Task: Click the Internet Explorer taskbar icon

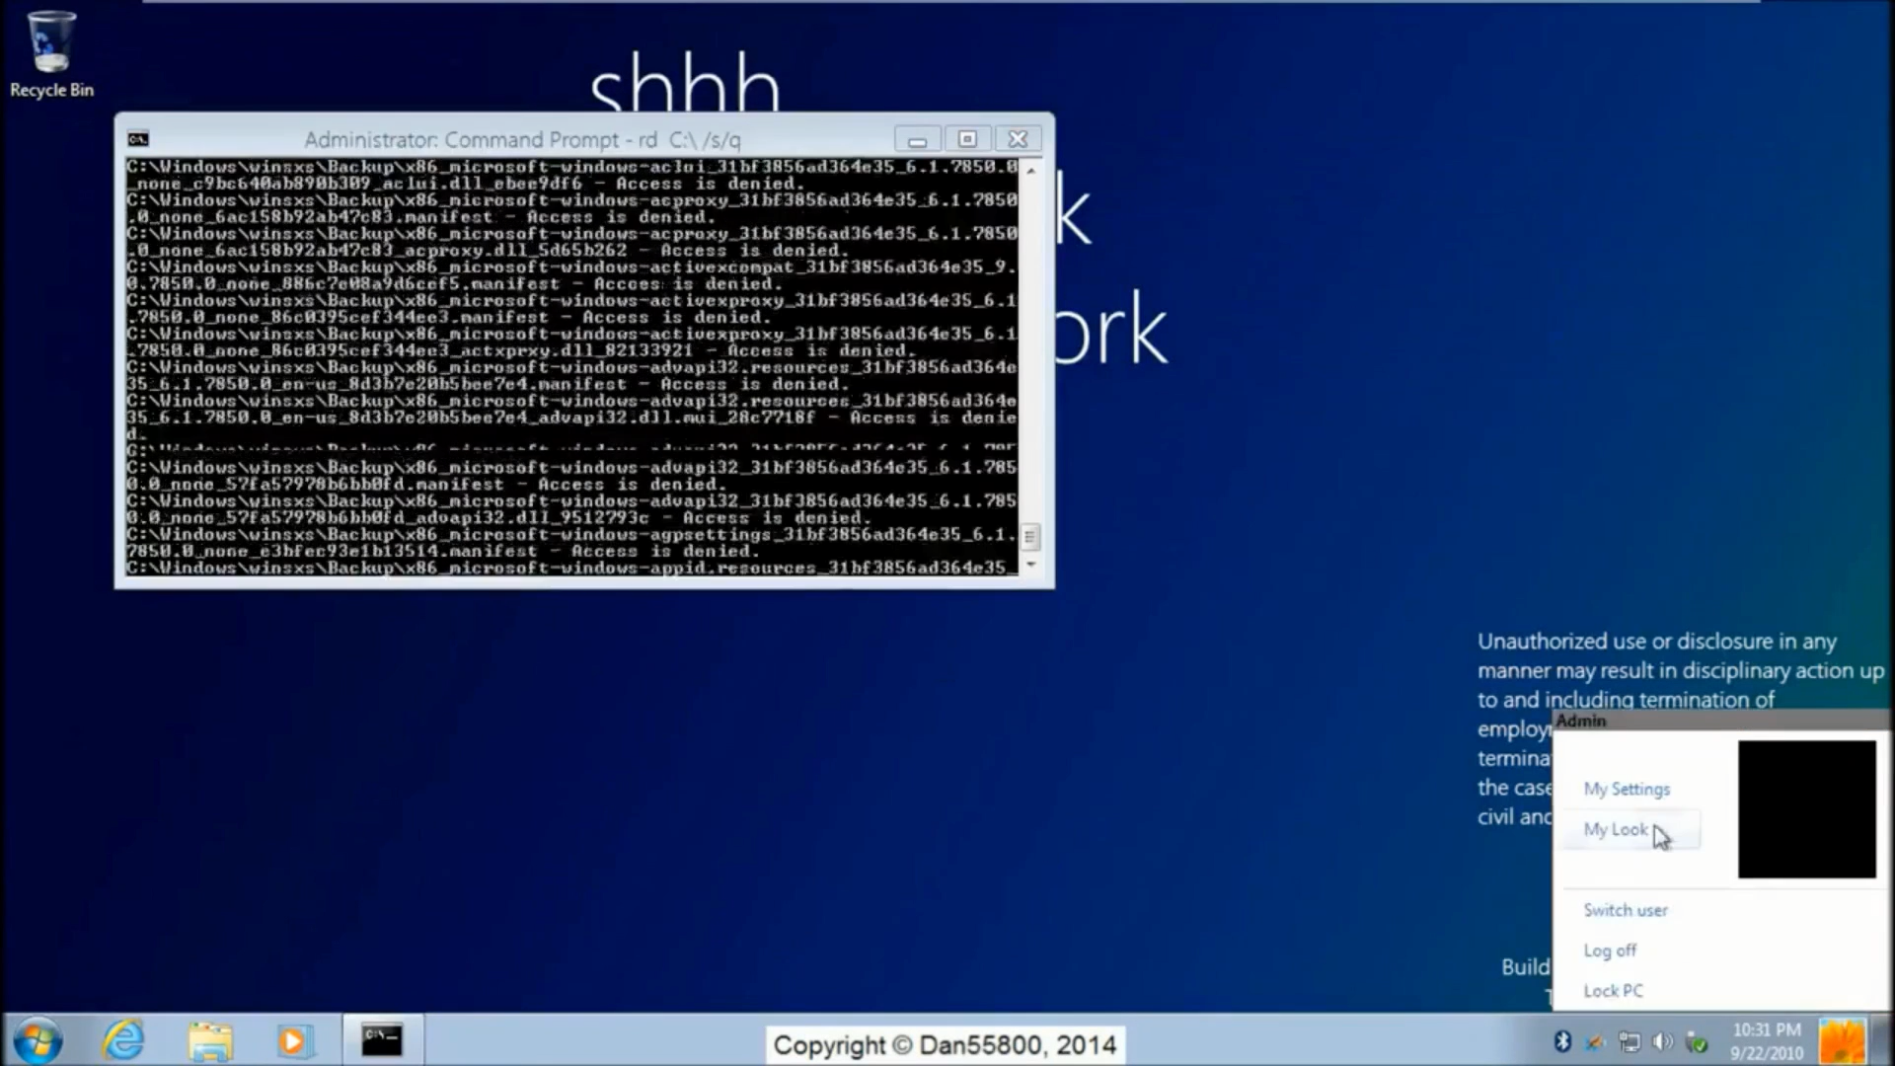Action: tap(125, 1038)
